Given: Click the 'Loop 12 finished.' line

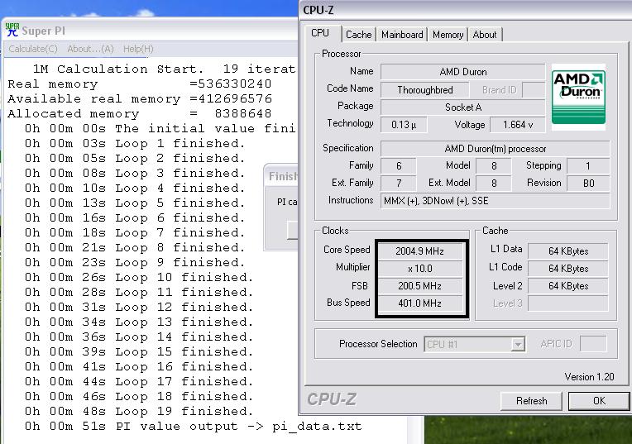Looking at the screenshot, I should tap(139, 308).
